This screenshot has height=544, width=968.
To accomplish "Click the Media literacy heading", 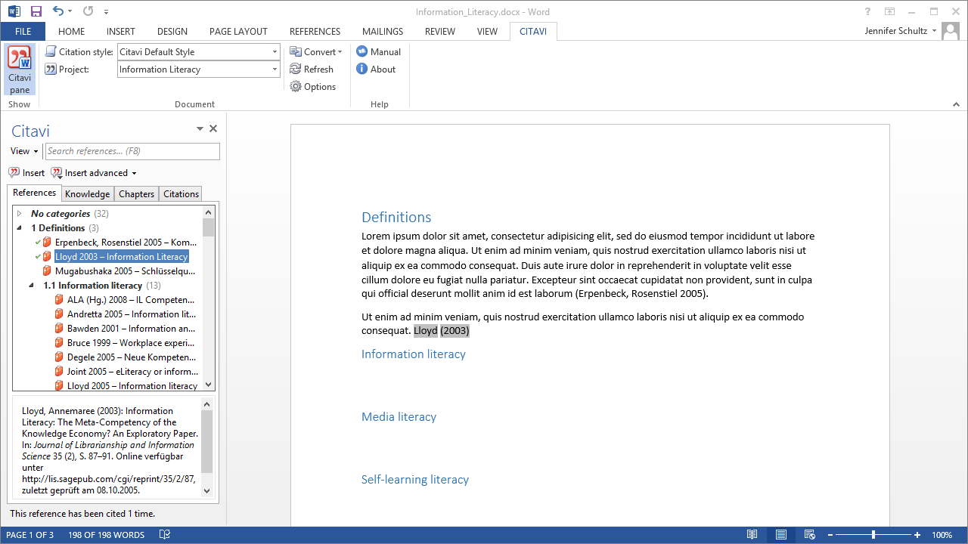I will point(399,416).
